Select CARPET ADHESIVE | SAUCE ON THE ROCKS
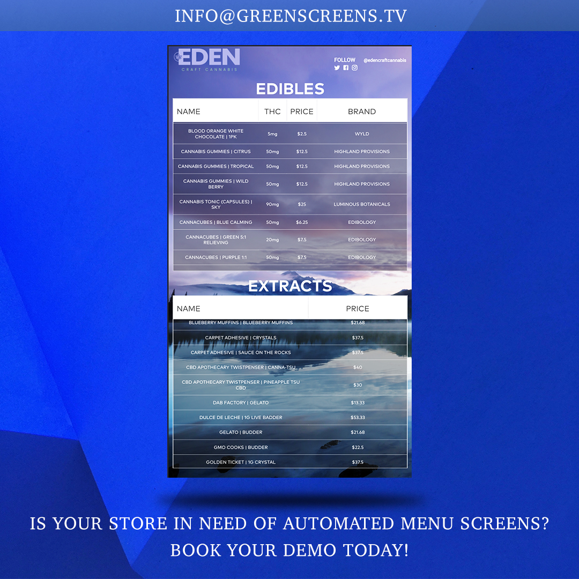The image size is (579, 579). (x=290, y=352)
